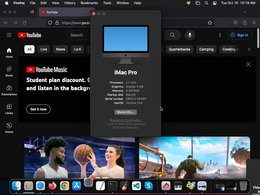Open Subscriptions in YouTube sidebar
The image size is (260, 195).
9,90
